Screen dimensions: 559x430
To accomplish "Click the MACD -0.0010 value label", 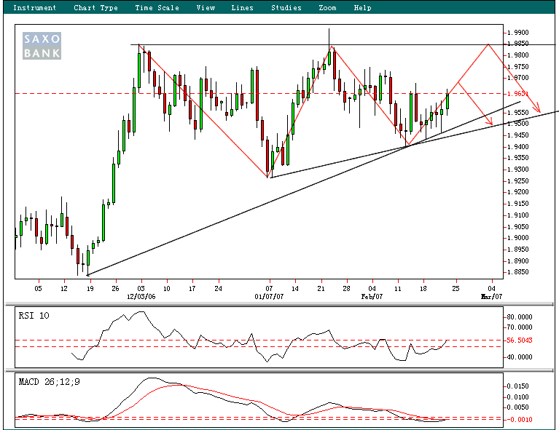I will [x=520, y=420].
